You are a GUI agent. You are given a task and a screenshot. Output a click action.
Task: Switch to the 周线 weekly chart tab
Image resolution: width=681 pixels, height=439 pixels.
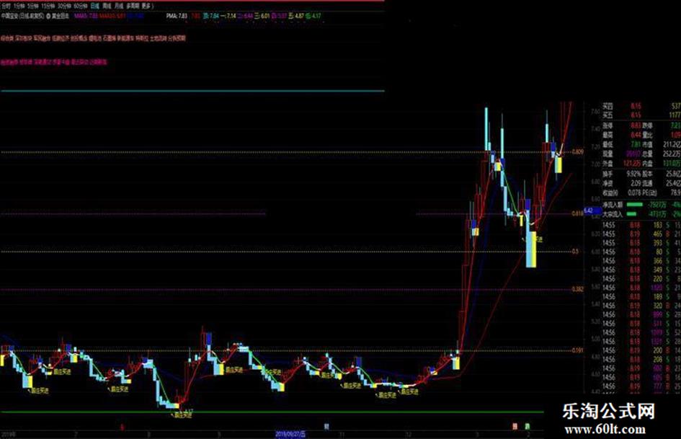pos(107,6)
